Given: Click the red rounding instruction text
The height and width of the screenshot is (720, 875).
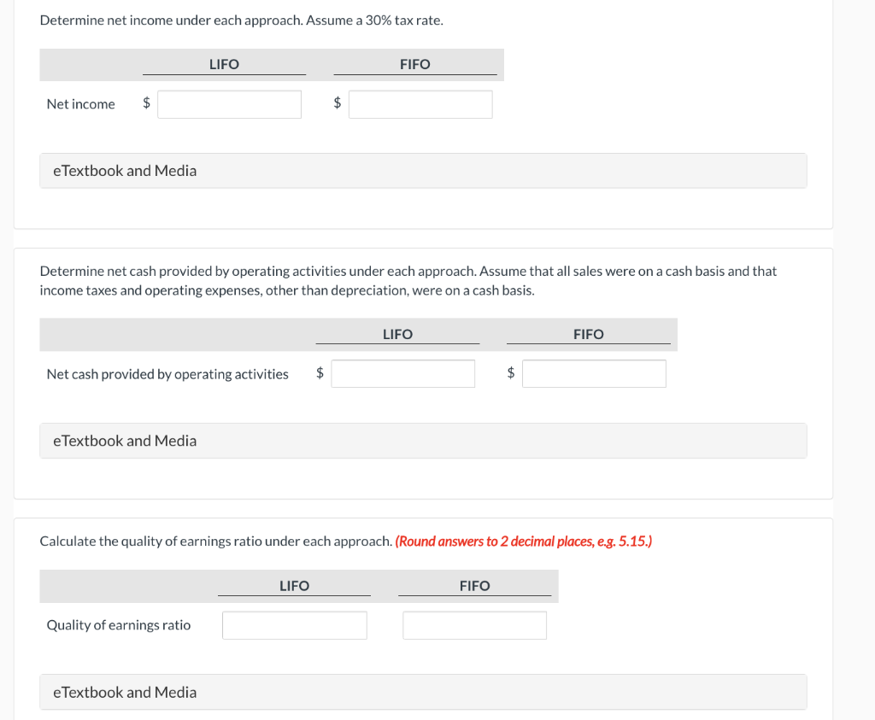Looking at the screenshot, I should [x=524, y=541].
